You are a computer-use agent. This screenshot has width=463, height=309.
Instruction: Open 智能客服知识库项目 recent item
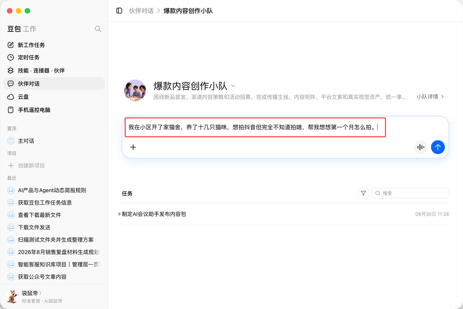pos(54,264)
